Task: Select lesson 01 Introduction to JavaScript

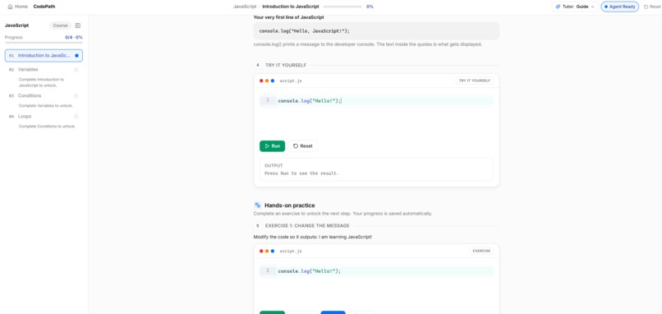Action: tap(44, 55)
